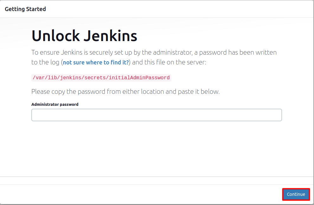Click the Administrator password label
This screenshot has width=314, height=205.
[55, 104]
